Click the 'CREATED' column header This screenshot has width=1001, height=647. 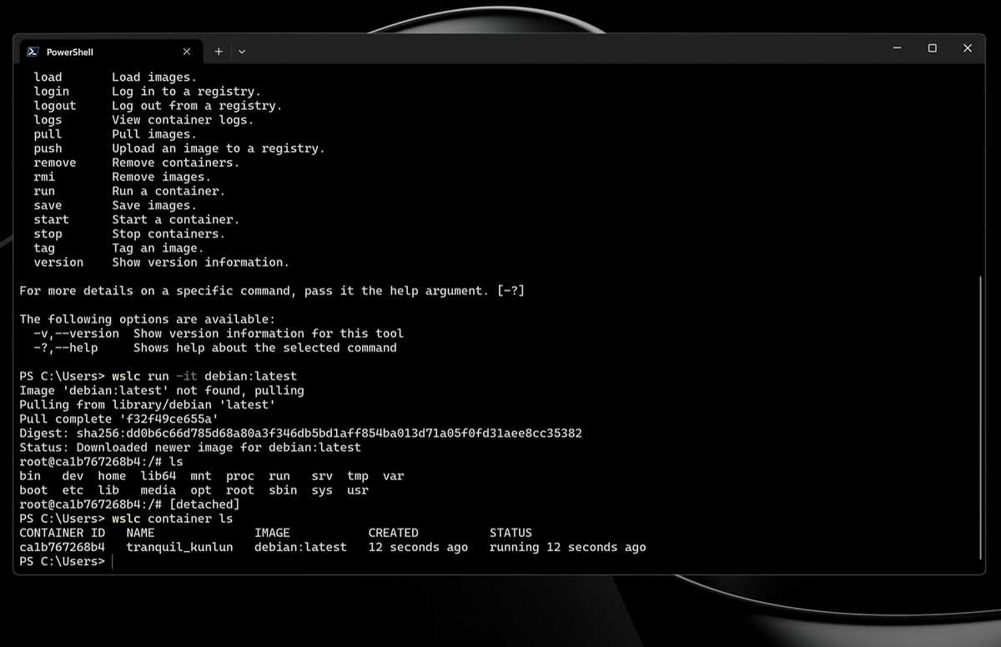point(393,533)
